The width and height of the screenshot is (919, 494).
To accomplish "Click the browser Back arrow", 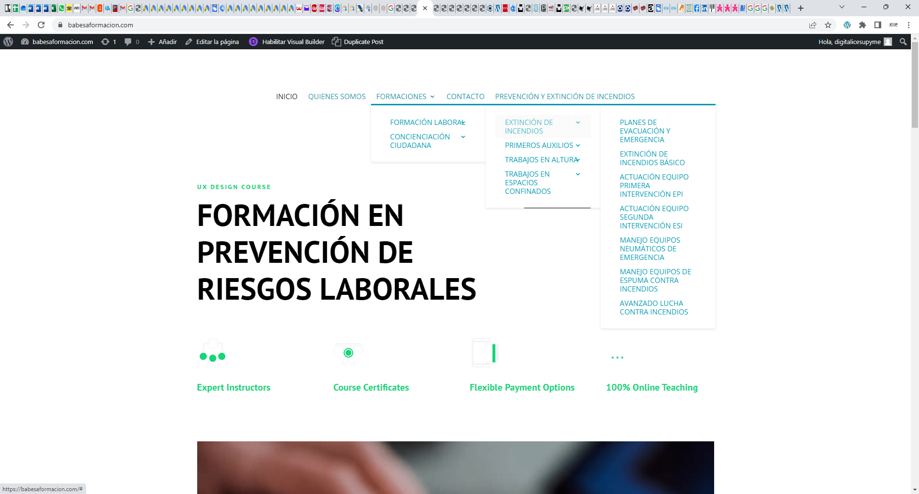I will point(11,25).
